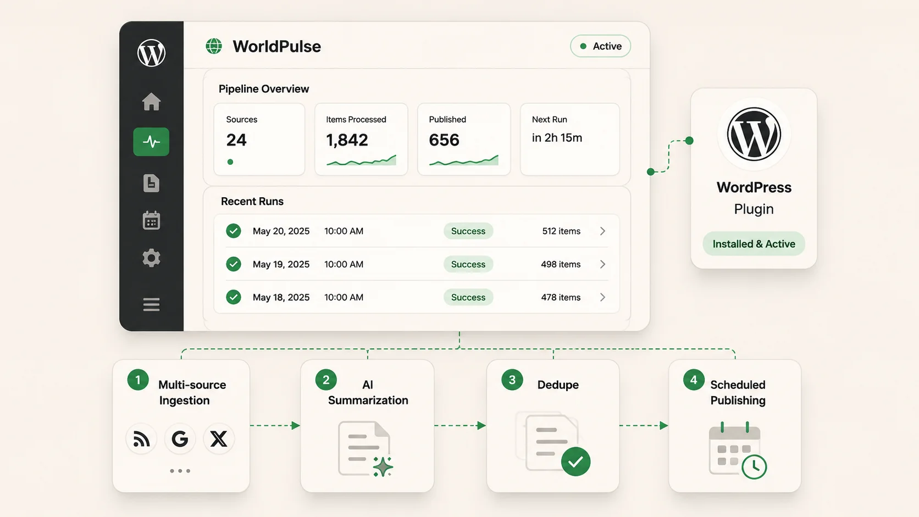Click the Published count 656
Image resolution: width=919 pixels, height=517 pixels.
click(x=444, y=140)
